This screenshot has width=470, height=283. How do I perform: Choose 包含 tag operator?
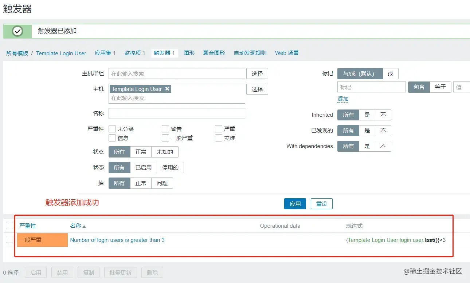tap(419, 87)
